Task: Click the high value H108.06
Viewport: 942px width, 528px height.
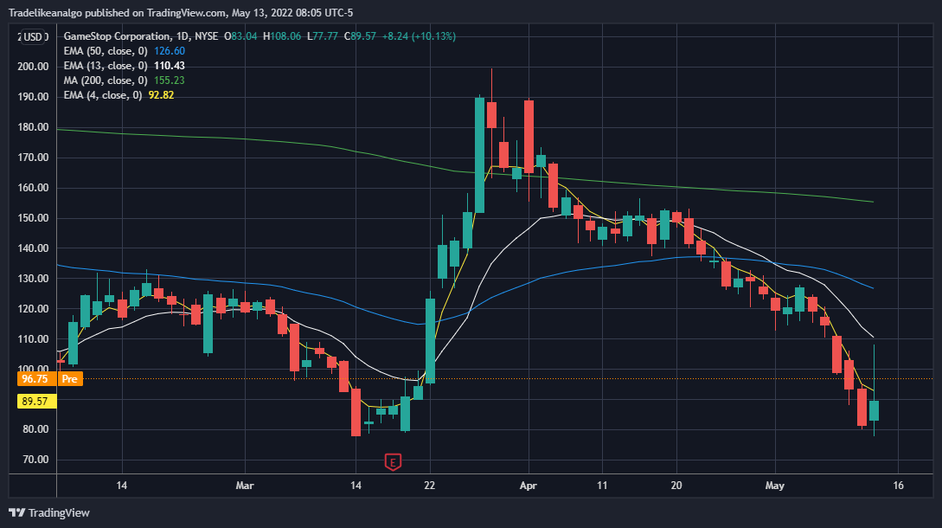Action: (282, 36)
